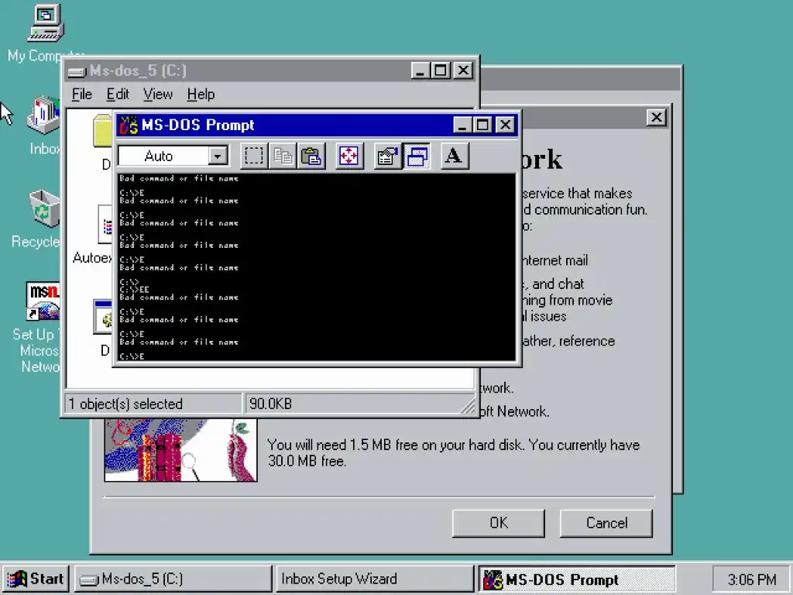
Task: Select the My Computer desktop icon
Action: tap(46, 23)
